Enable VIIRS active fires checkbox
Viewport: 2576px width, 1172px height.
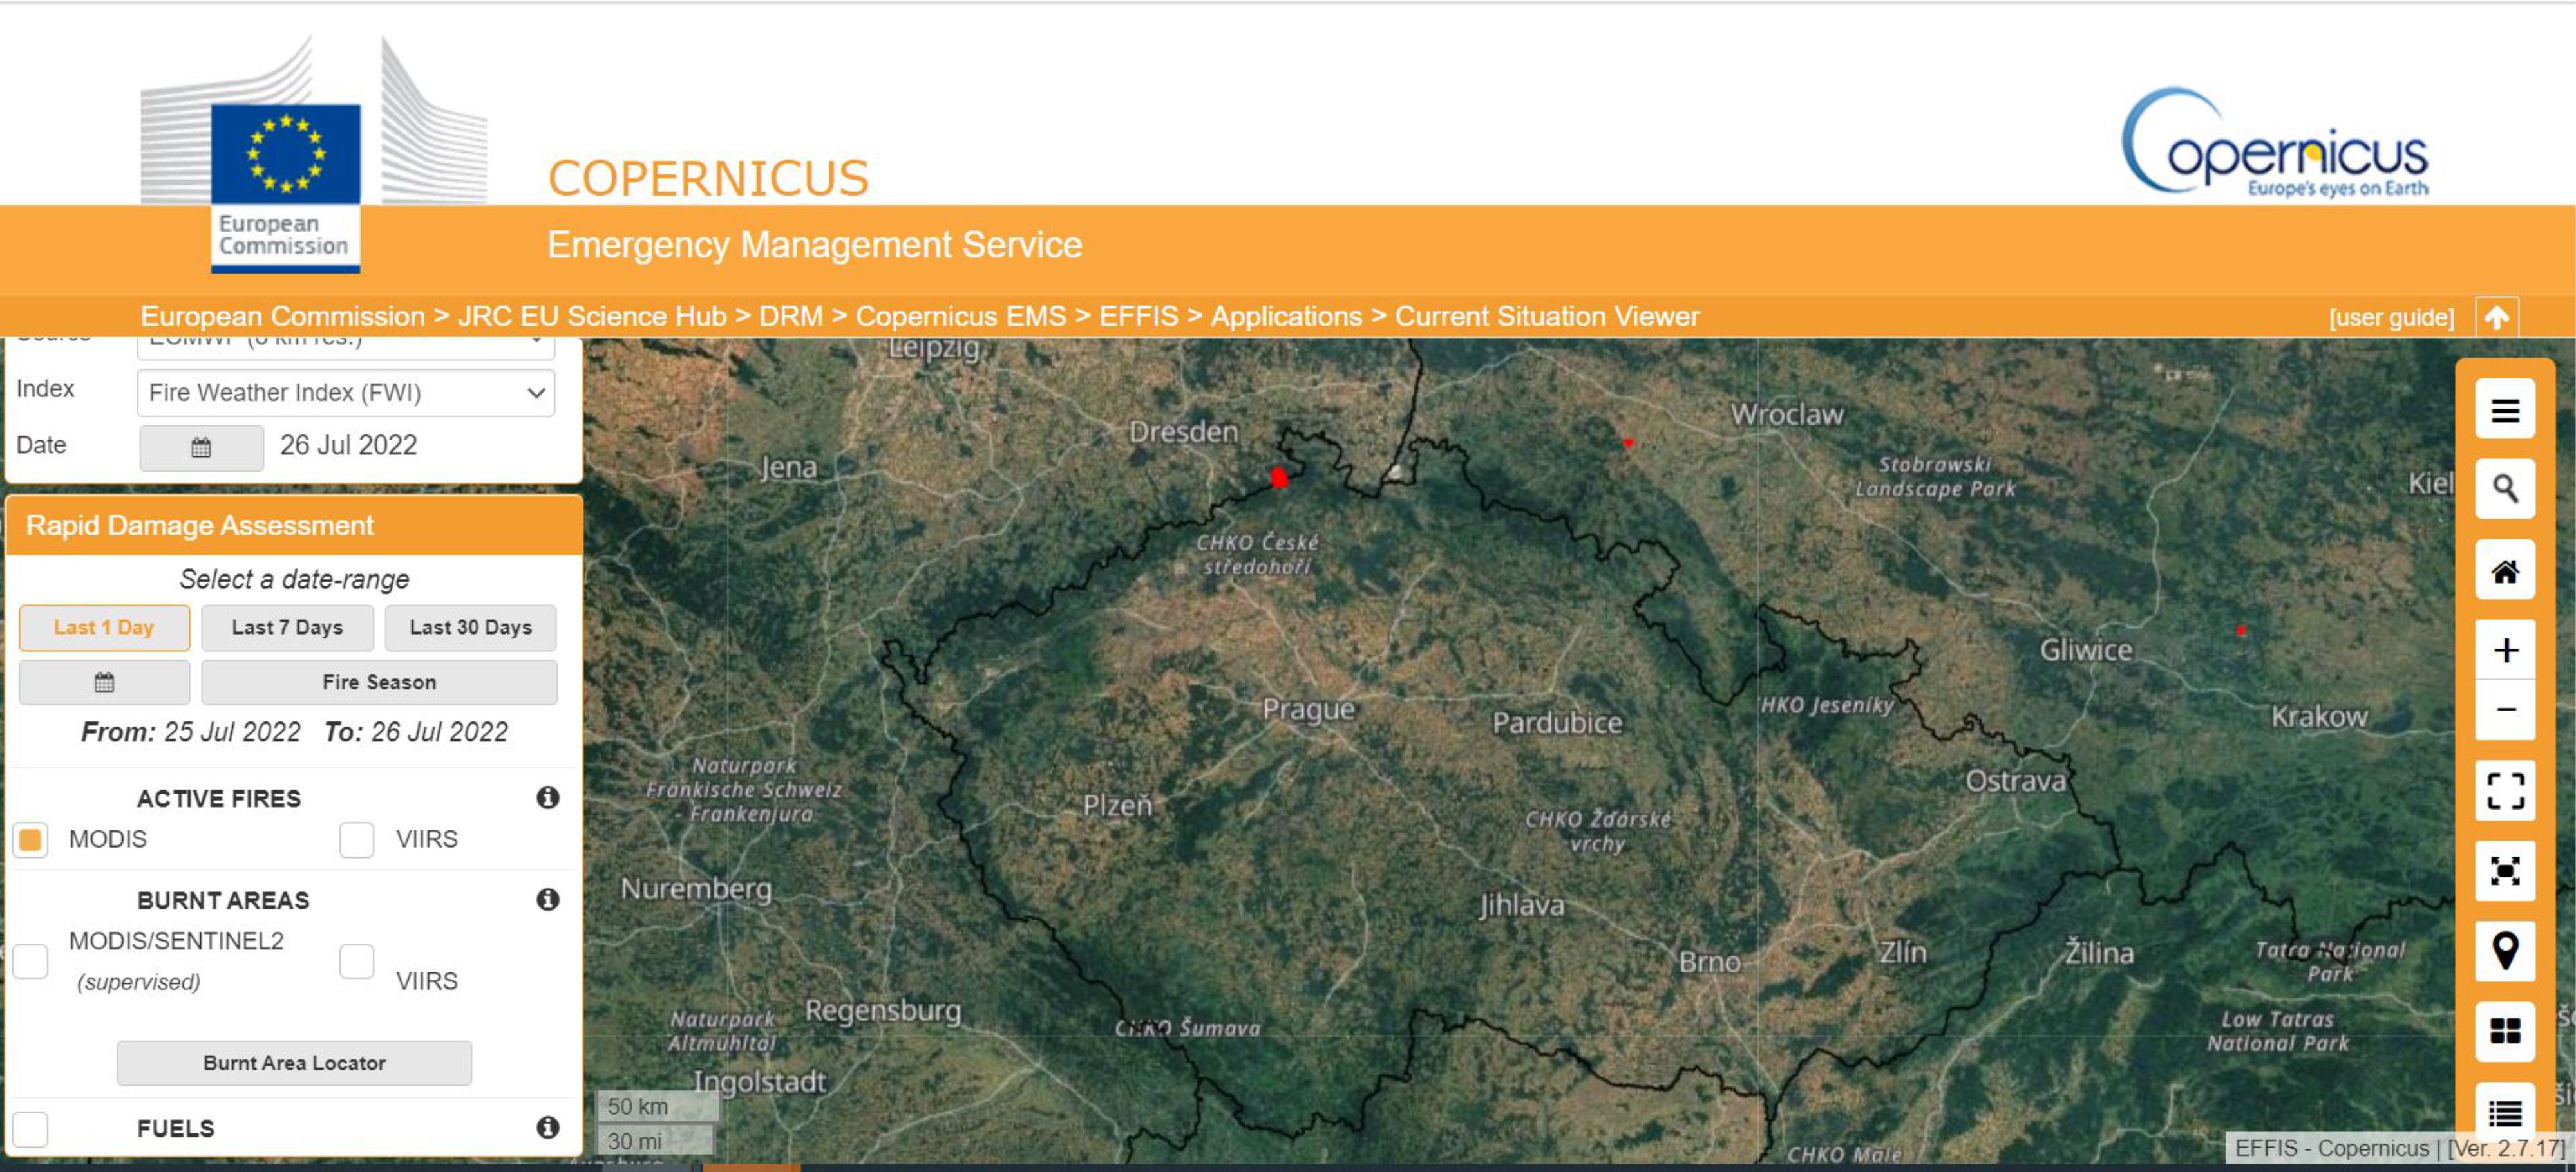click(x=356, y=839)
